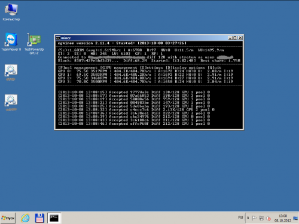Image resolution: width=299 pixels, height=224 pixels.
Task: Select the TechPowerUp GPU-Z desktop shortcut
Action: (34, 44)
